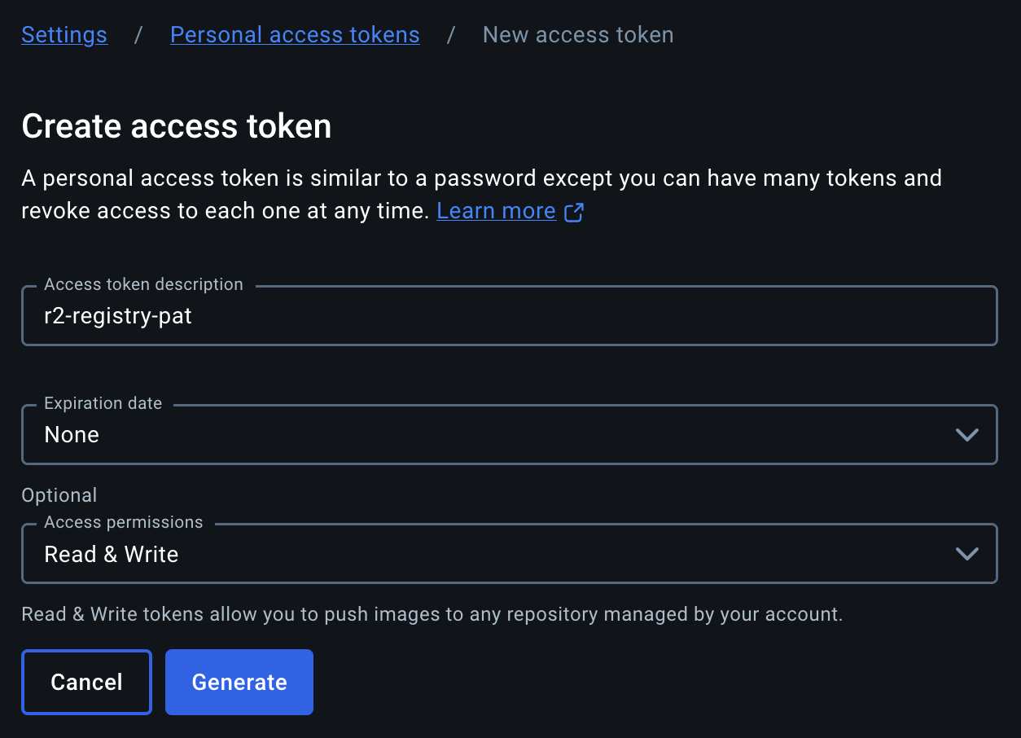Open the external link icon beside Learn more
Screen dimensions: 1021x738
click(x=574, y=212)
